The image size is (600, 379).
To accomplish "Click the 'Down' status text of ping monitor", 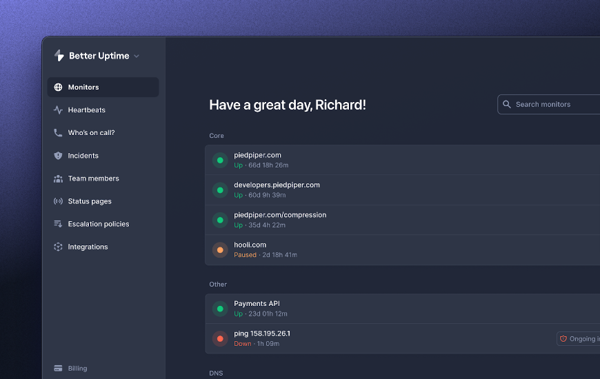I will pos(243,344).
